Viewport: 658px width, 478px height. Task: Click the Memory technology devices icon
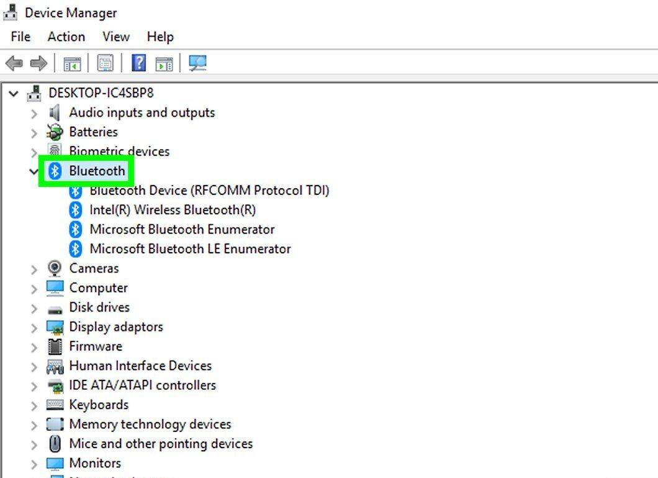click(x=55, y=424)
